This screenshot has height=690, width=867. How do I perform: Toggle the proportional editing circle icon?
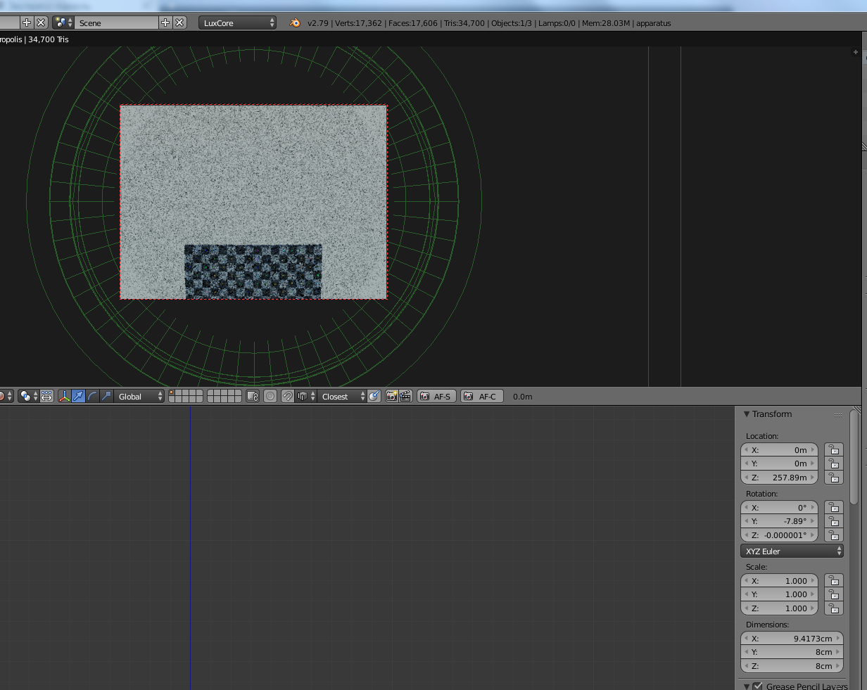point(270,397)
